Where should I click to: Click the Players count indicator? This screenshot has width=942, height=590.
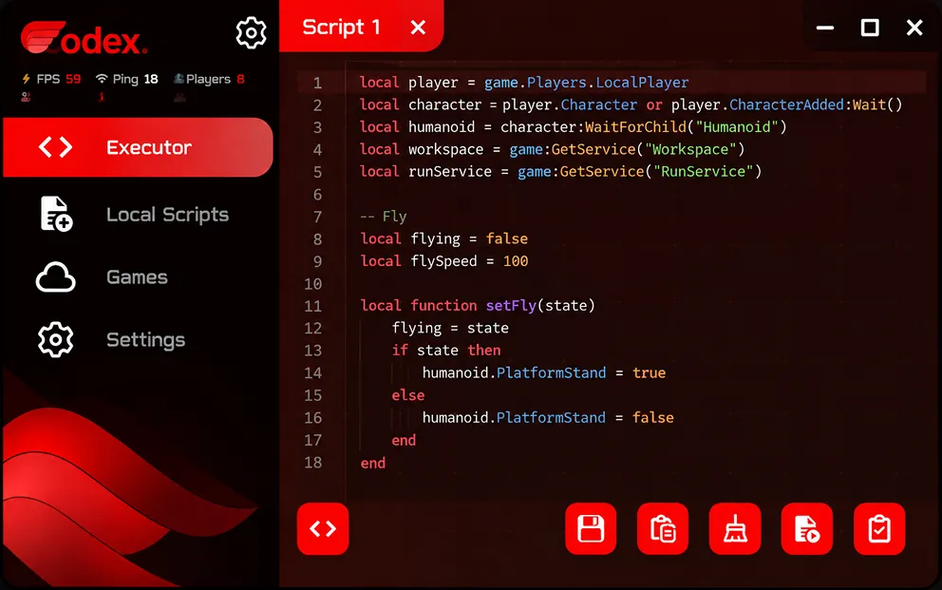[x=209, y=79]
